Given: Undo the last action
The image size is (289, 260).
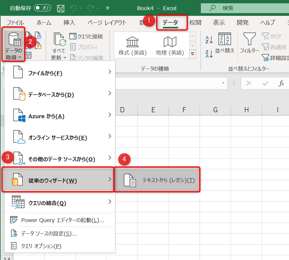Looking at the screenshot, I should coord(73,8).
